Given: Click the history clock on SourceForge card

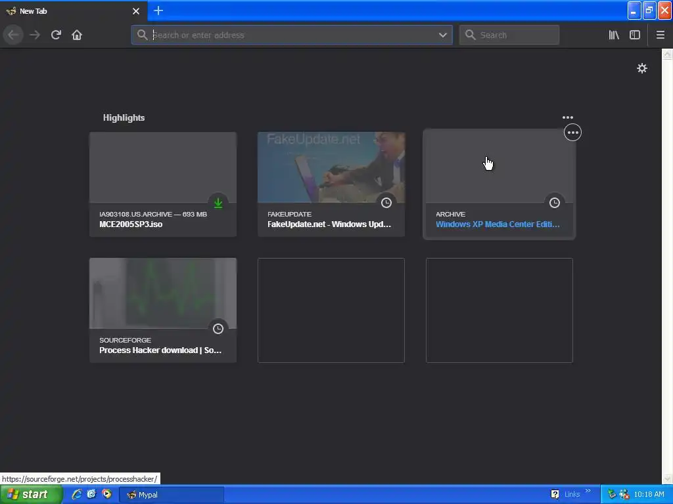Looking at the screenshot, I should [218, 329].
